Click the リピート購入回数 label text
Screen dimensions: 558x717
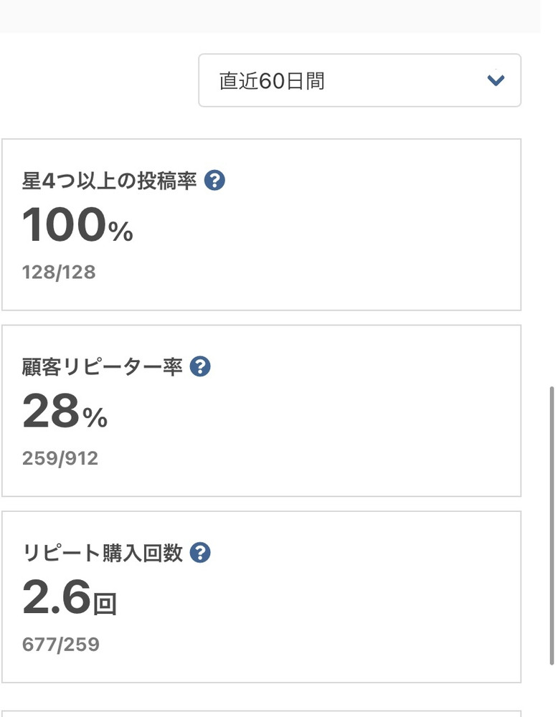point(102,554)
